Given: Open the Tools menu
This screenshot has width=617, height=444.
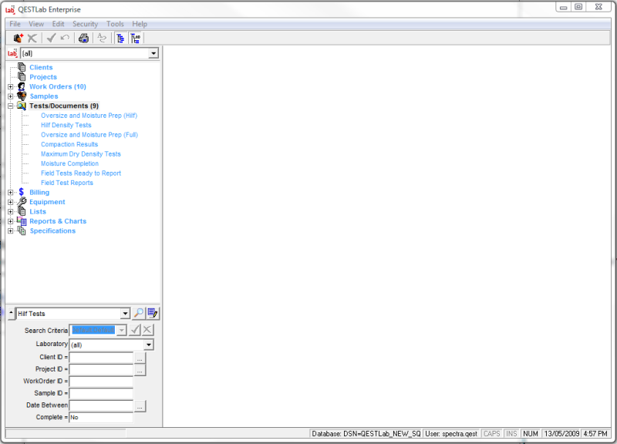Looking at the screenshot, I should click(x=114, y=24).
